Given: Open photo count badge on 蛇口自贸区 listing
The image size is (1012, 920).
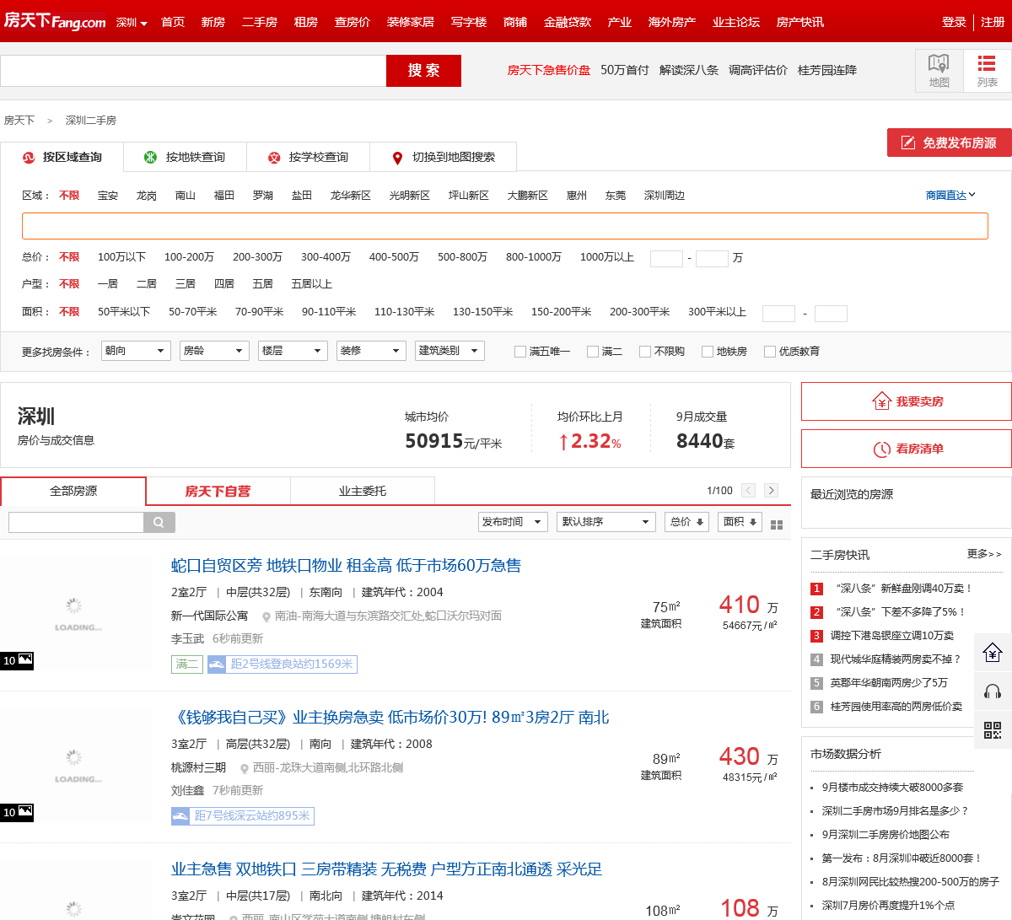Looking at the screenshot, I should (x=17, y=660).
